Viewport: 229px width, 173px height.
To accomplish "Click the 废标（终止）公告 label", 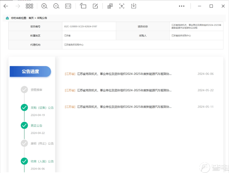I will coord(42,144).
